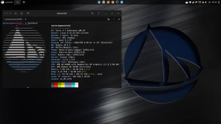
Task: Open the Raven sidebar toggle icon
Action: [x=219, y=2]
